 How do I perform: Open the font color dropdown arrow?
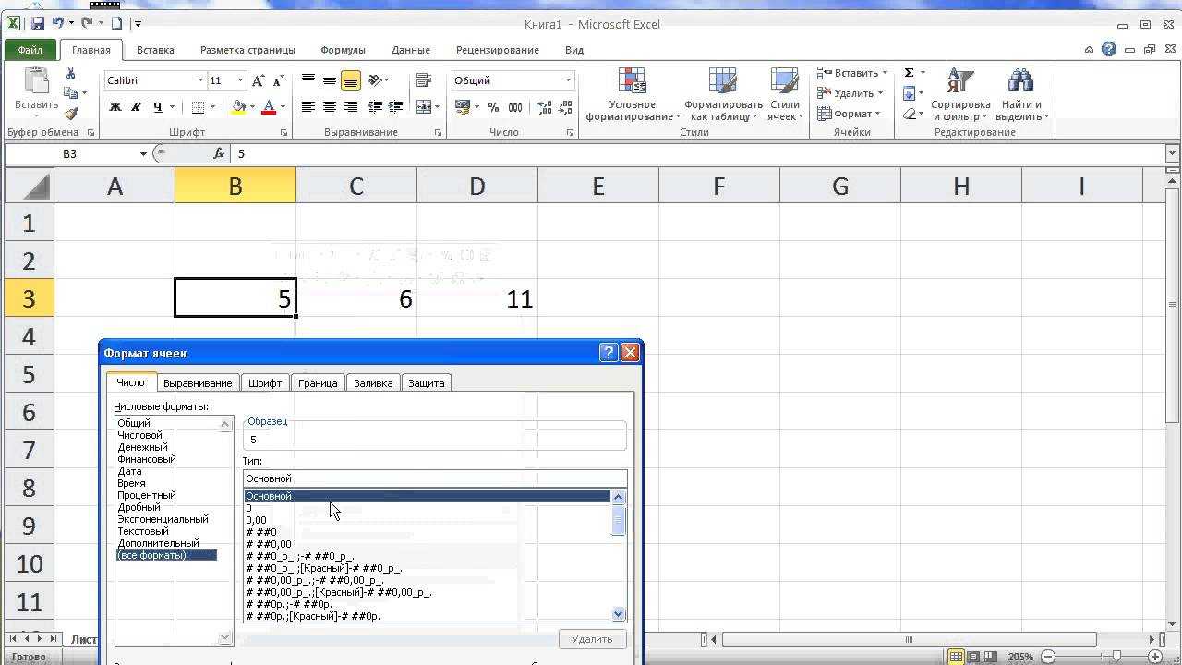pos(283,107)
